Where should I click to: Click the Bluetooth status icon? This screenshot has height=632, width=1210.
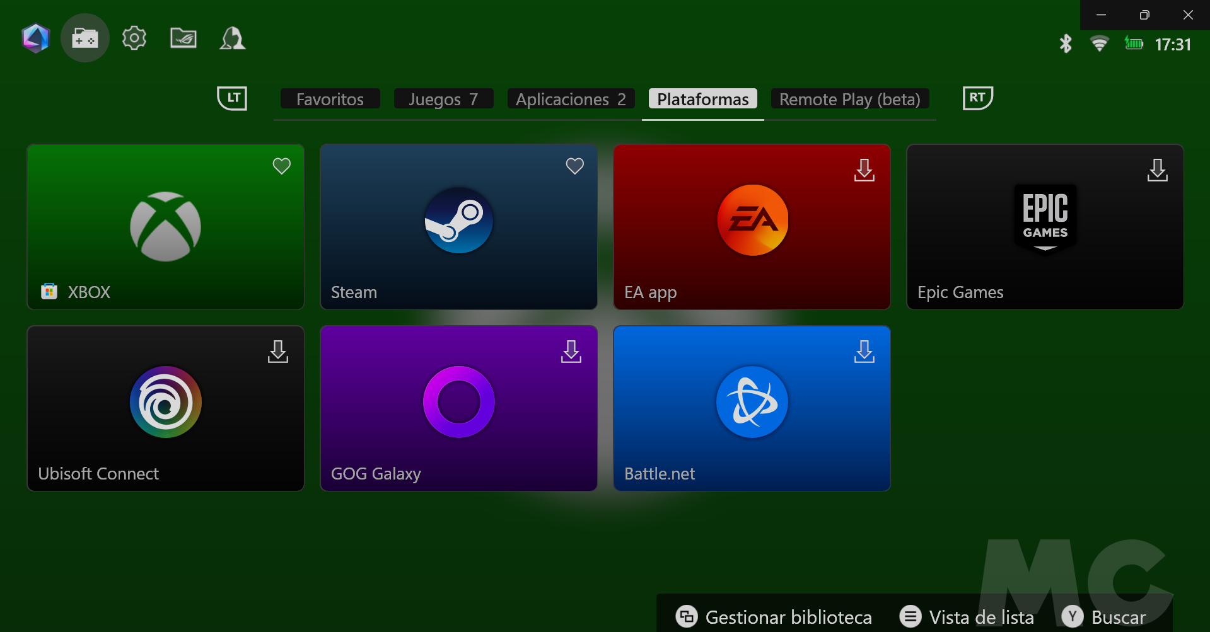1066,43
